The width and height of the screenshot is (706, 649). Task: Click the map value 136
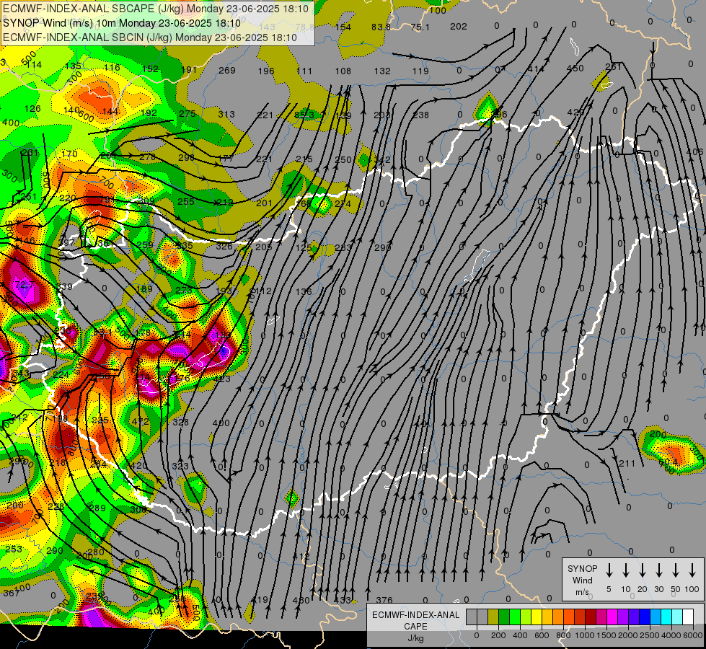304,292
